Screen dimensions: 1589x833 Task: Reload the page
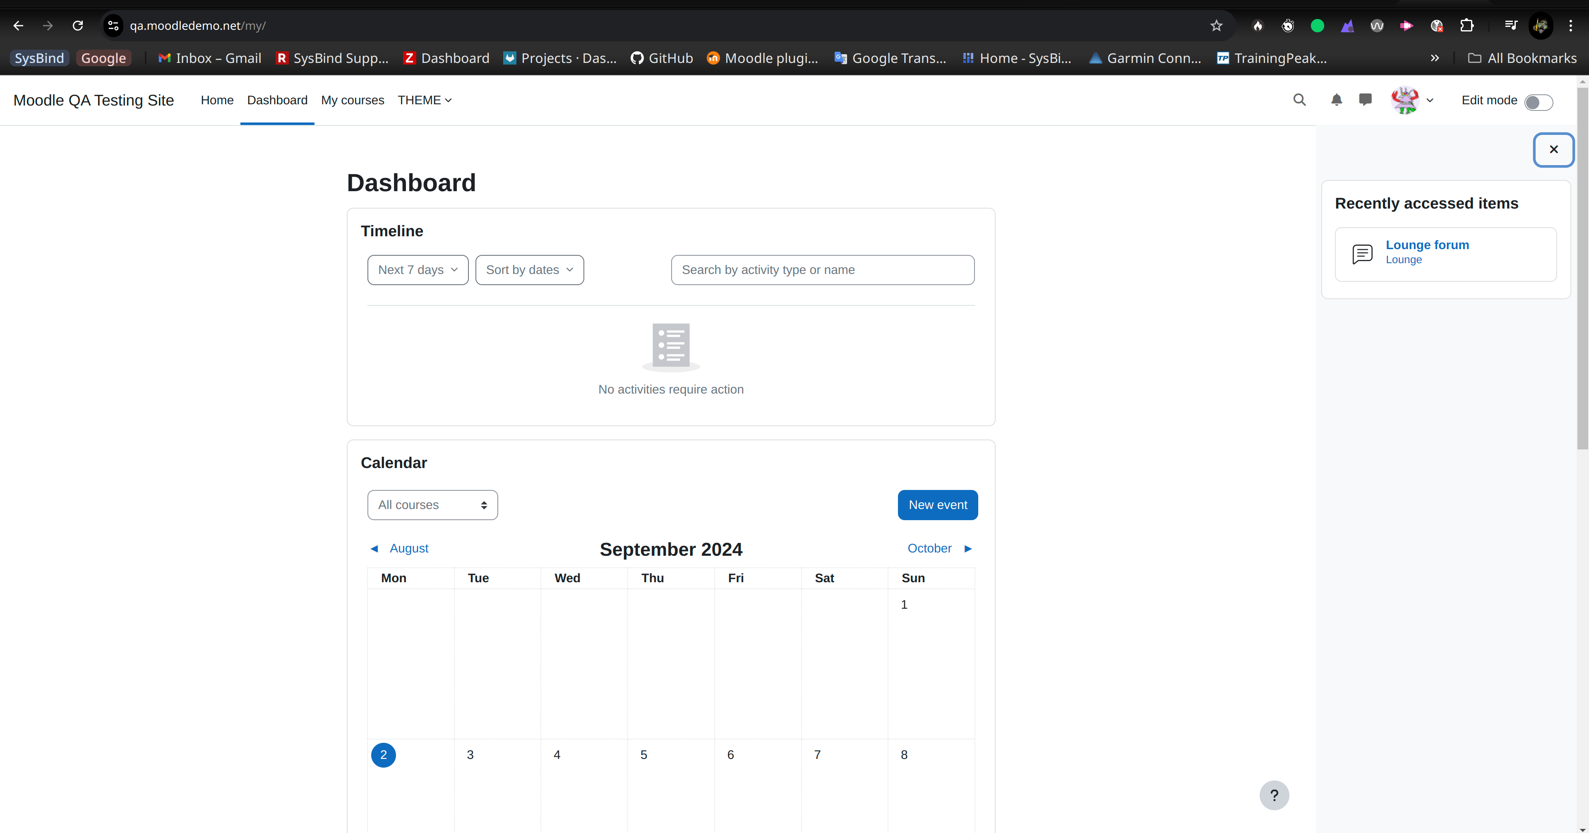(78, 25)
